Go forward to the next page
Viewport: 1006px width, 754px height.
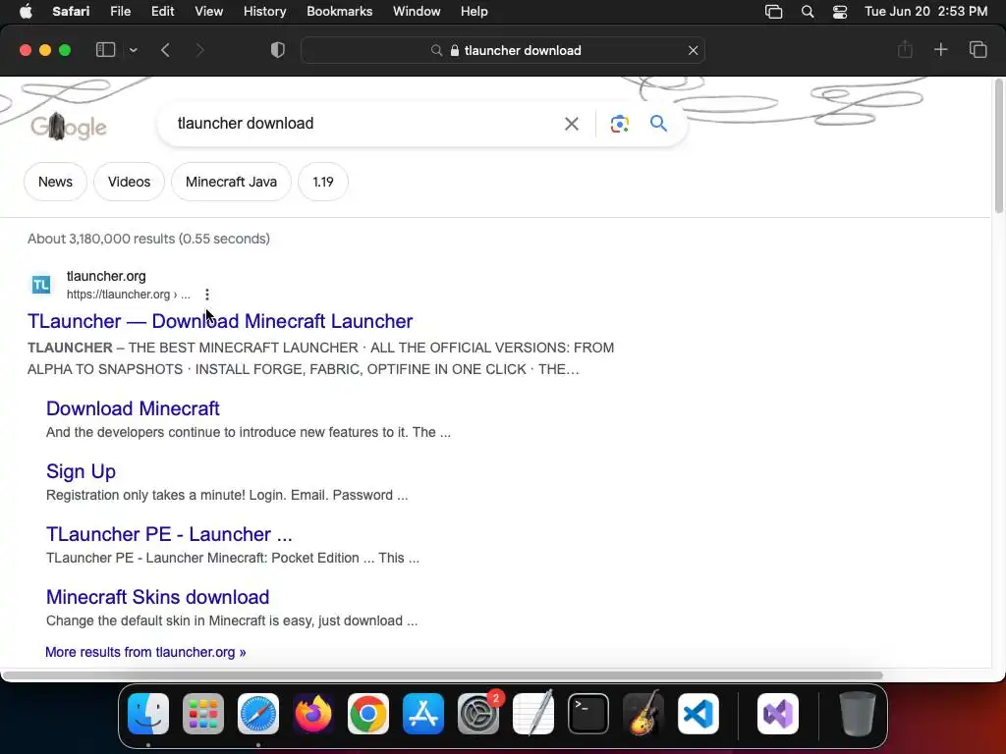[199, 50]
